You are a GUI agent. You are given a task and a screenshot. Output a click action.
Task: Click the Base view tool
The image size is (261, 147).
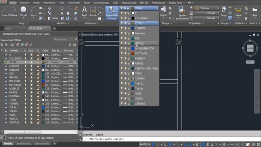pyautogui.click(x=254, y=11)
